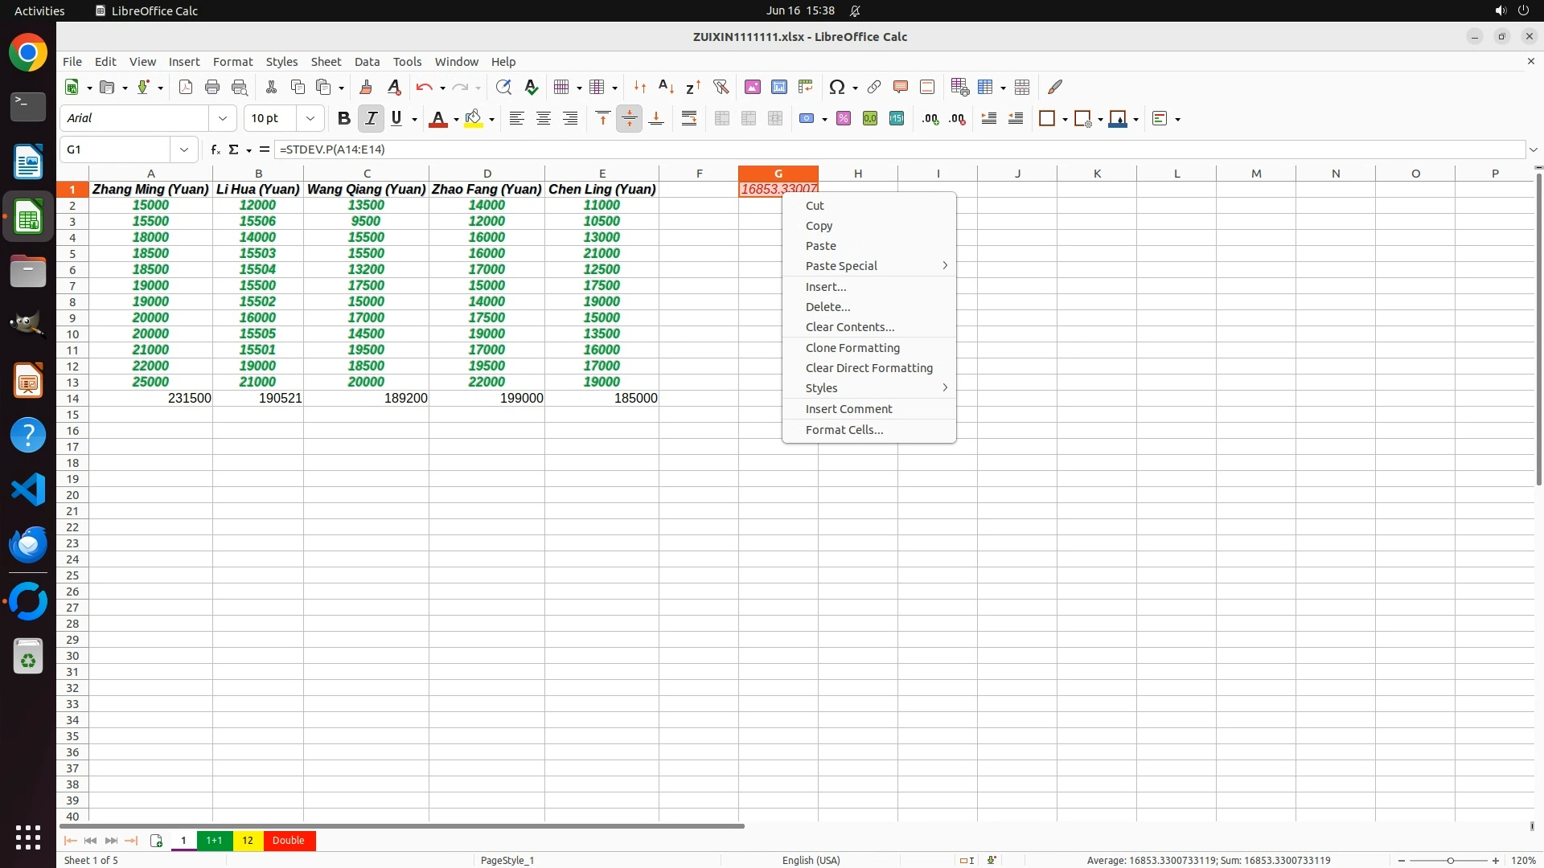Image resolution: width=1544 pixels, height=868 pixels.
Task: Click the Format as Percent icon
Action: [x=844, y=119]
